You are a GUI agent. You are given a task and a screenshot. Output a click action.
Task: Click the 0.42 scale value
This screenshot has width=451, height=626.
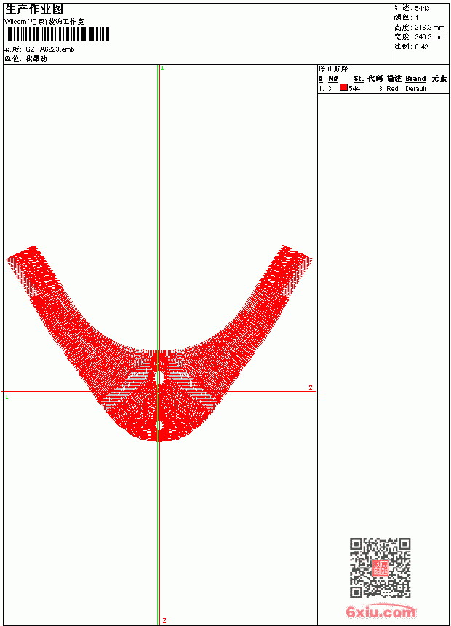click(421, 47)
